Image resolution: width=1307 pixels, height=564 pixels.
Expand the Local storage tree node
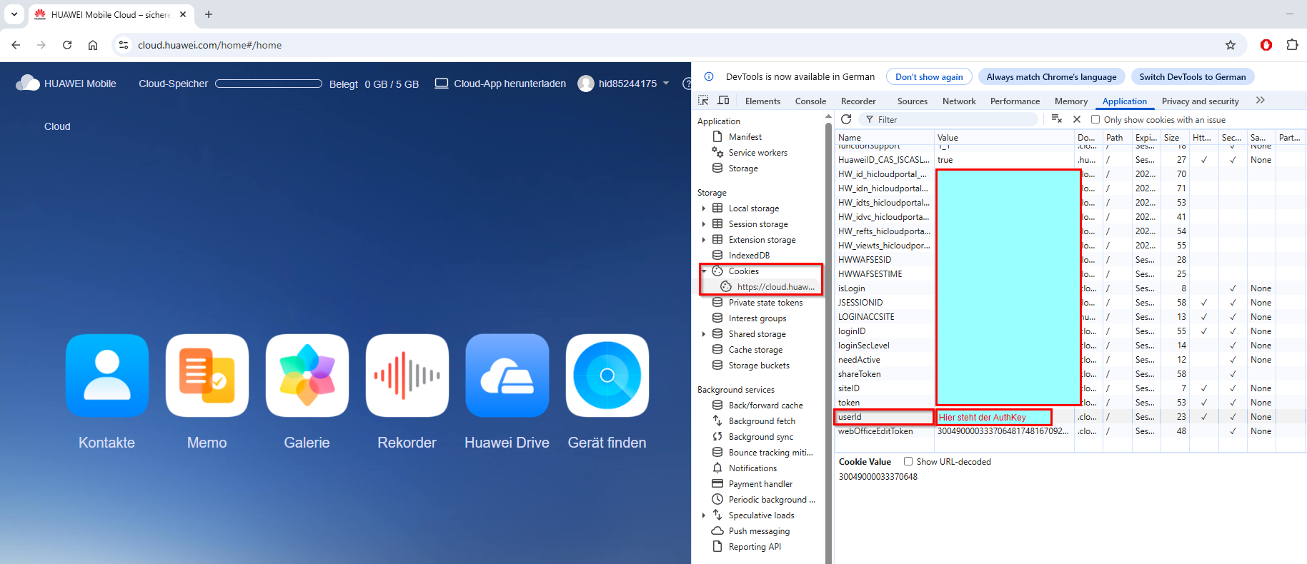704,208
